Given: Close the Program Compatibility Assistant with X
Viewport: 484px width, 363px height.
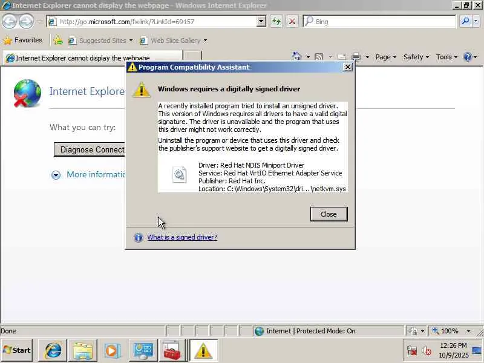Looking at the screenshot, I should pyautogui.click(x=347, y=67).
